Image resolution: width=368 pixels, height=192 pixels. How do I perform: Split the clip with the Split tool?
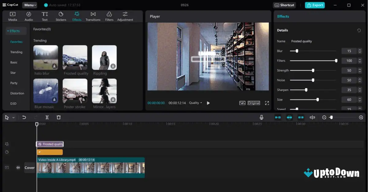click(47, 117)
